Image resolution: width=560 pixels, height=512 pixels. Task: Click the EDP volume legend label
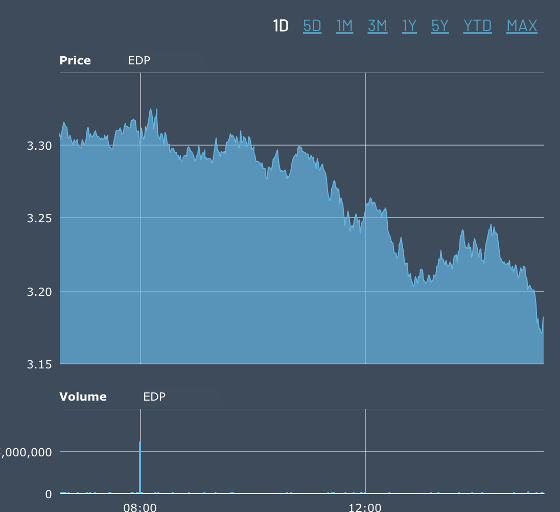pos(154,397)
